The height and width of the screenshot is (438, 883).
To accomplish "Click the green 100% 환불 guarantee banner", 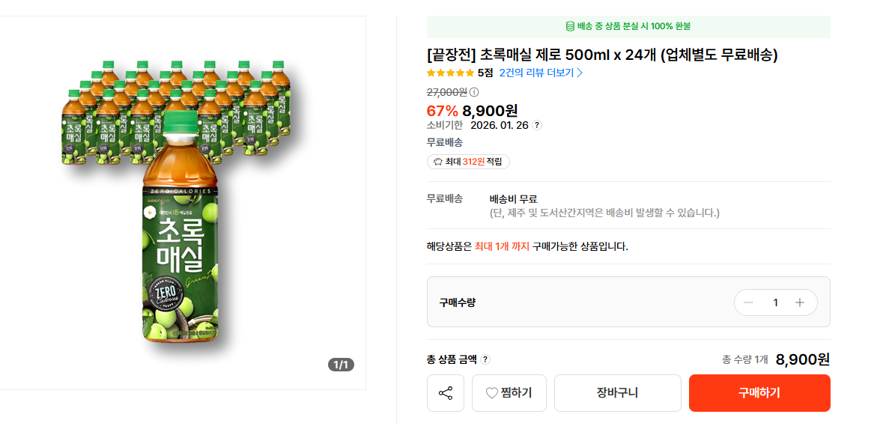I will tap(628, 26).
